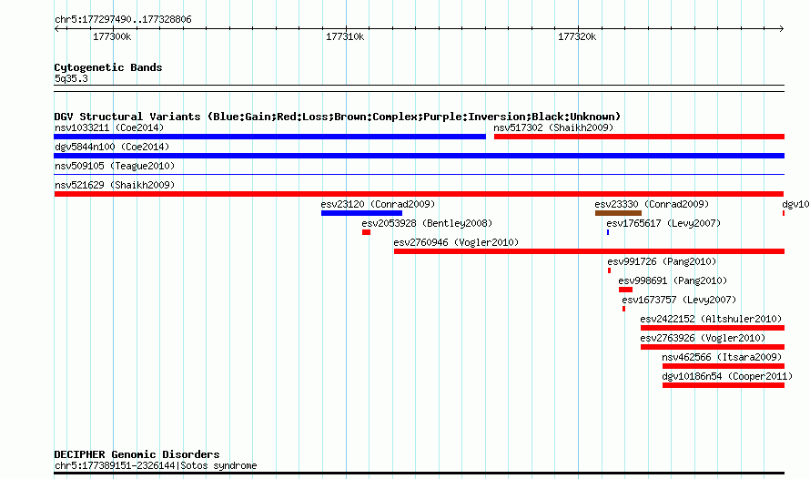Click the 177320k ruler label
The width and height of the screenshot is (810, 479).
pyautogui.click(x=577, y=37)
